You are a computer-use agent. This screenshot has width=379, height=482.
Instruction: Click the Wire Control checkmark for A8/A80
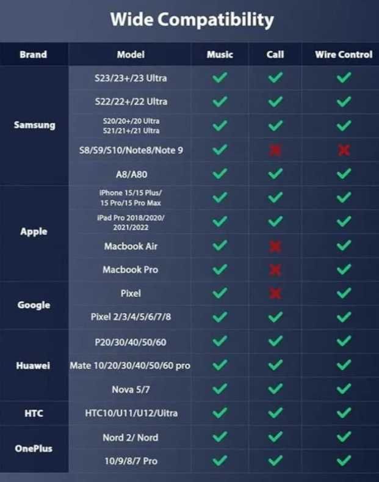coord(344,173)
